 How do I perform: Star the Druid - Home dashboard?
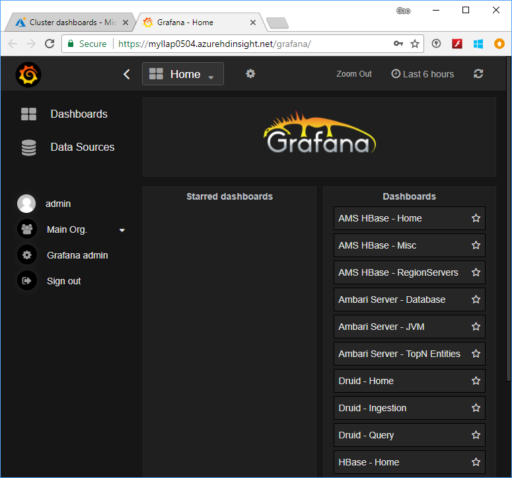pos(476,381)
